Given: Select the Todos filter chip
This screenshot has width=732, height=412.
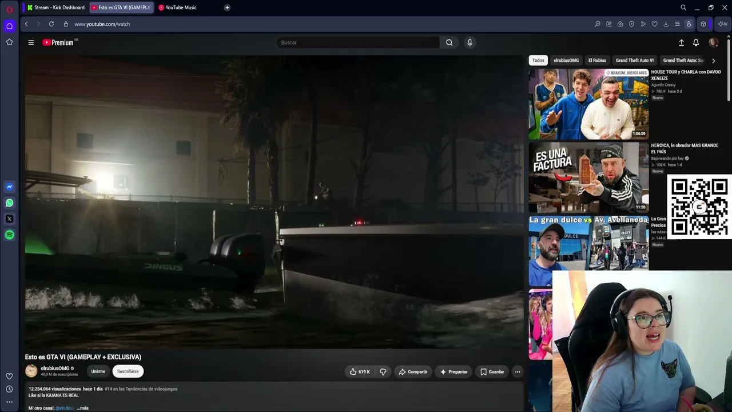Looking at the screenshot, I should tap(538, 60).
